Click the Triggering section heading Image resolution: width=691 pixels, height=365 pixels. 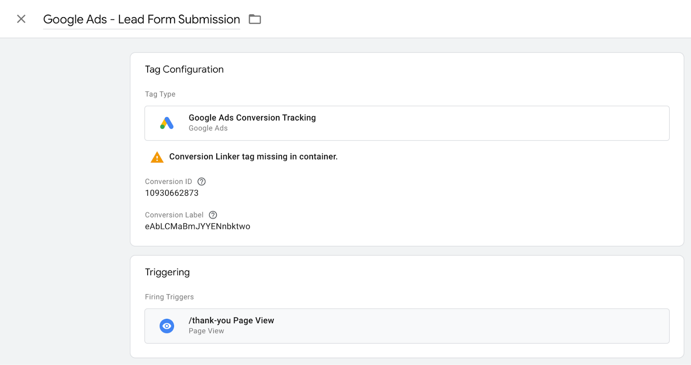tap(168, 272)
